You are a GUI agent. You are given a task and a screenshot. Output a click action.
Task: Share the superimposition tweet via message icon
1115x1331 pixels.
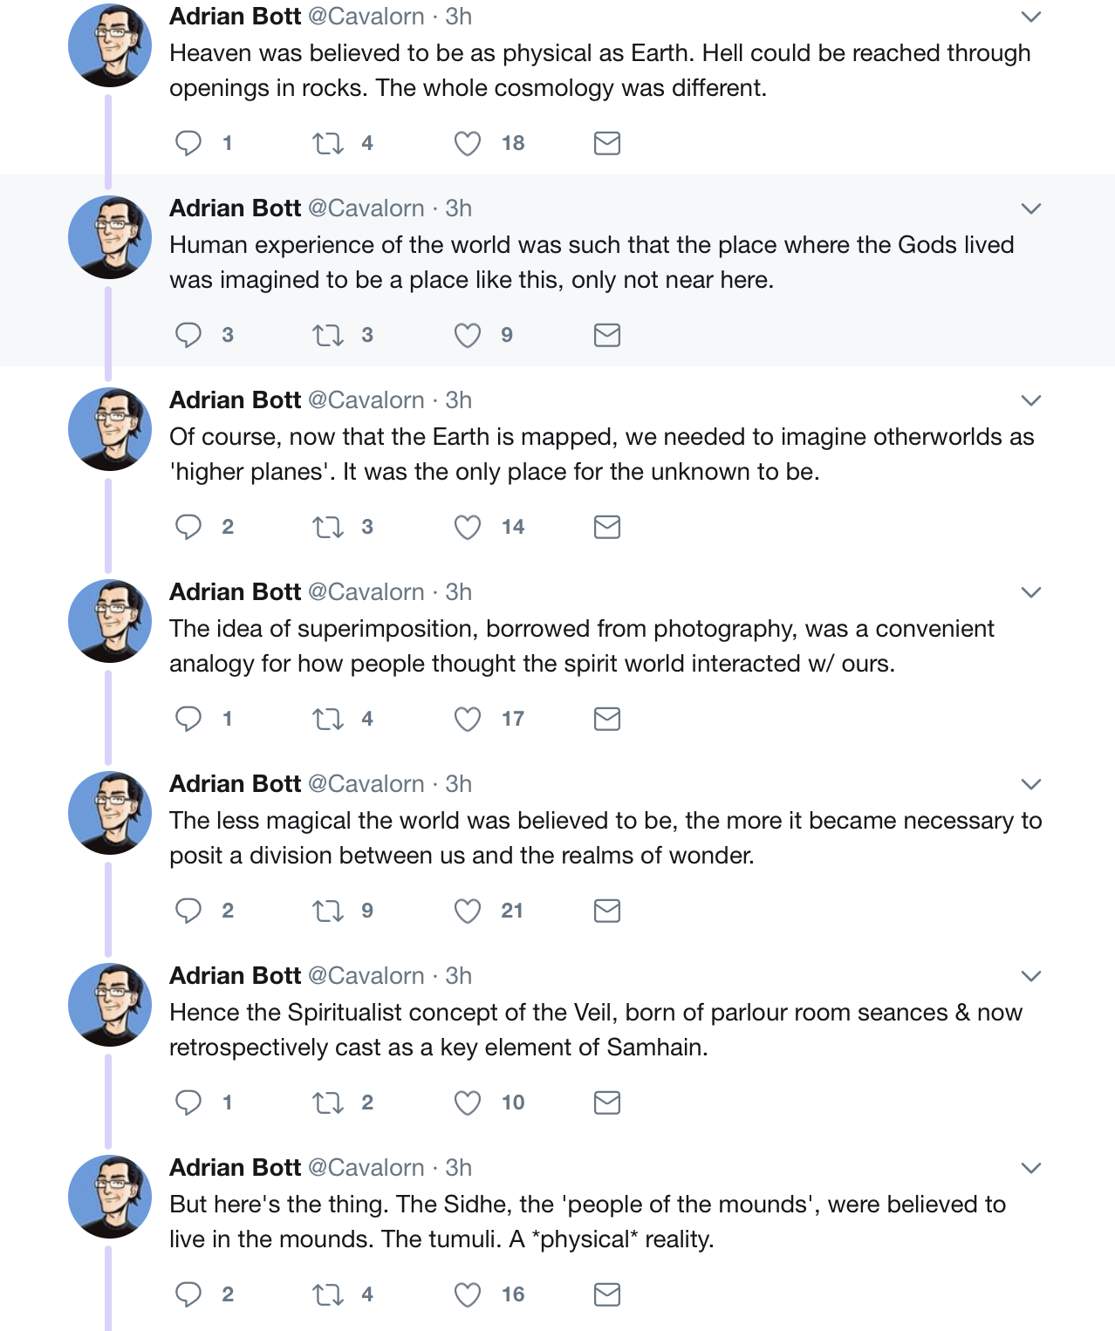coord(606,719)
